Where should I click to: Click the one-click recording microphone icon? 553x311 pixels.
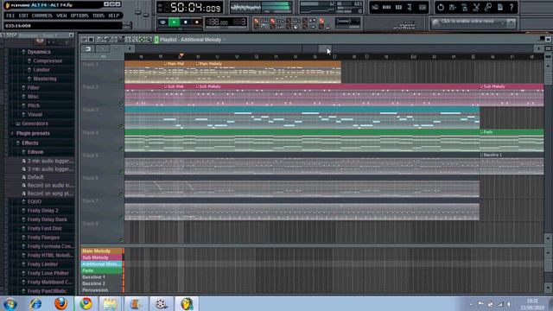coord(488,7)
